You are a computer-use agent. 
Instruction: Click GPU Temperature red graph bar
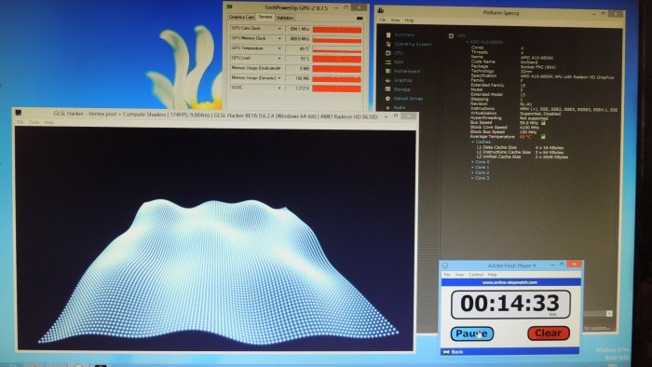pyautogui.click(x=337, y=49)
